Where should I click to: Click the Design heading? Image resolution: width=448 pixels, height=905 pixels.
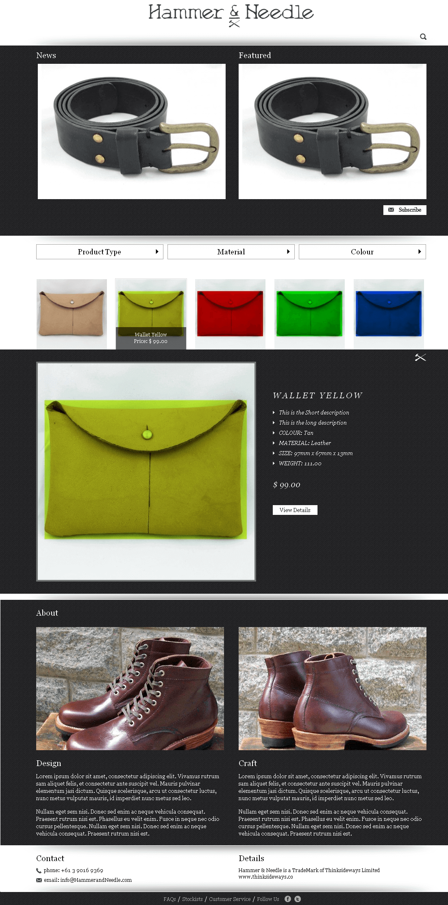pyautogui.click(x=49, y=763)
